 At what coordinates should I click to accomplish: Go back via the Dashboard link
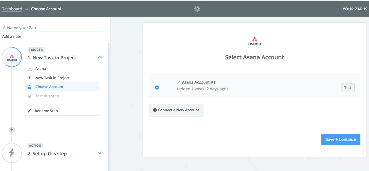pyautogui.click(x=12, y=9)
